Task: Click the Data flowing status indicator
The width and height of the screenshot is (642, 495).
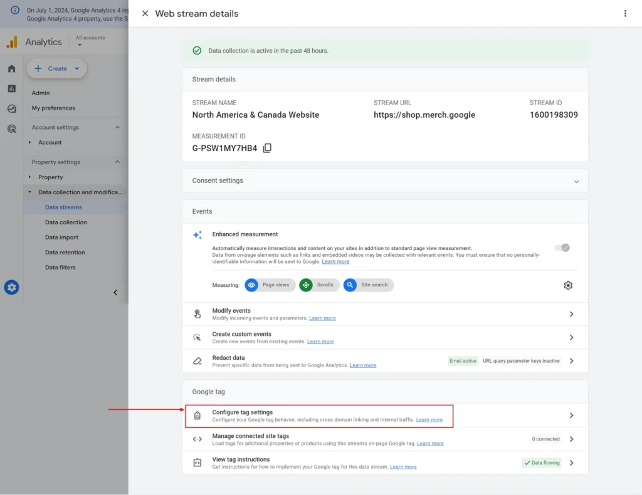Action: coord(541,462)
